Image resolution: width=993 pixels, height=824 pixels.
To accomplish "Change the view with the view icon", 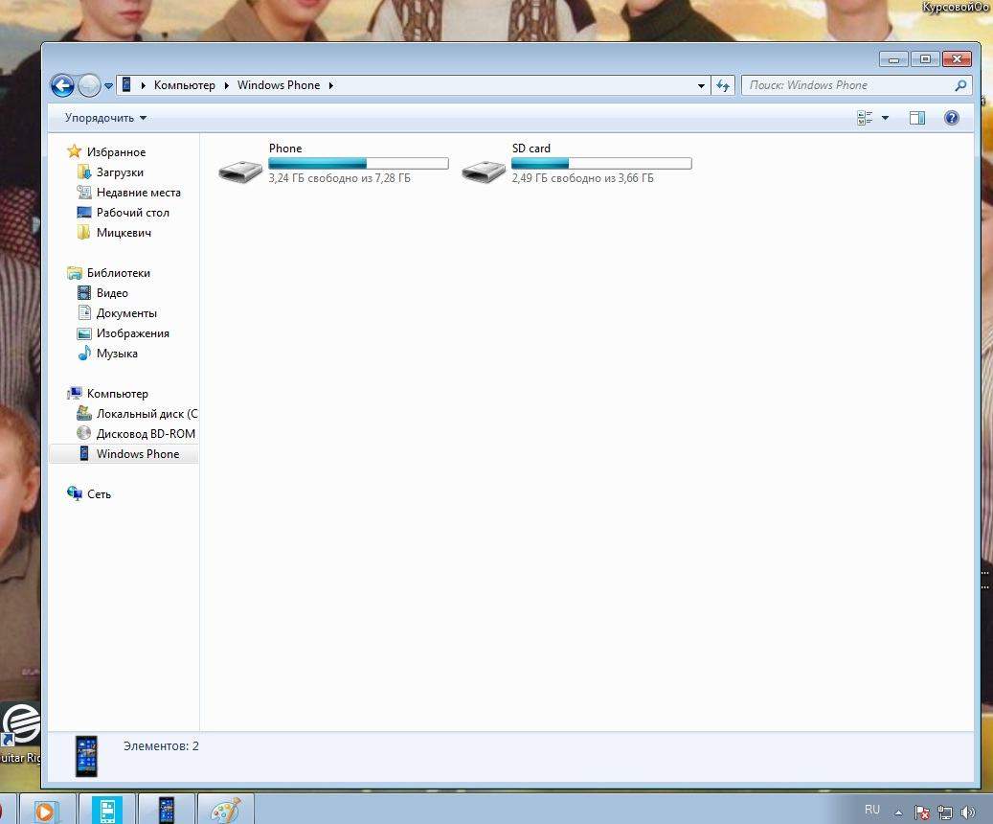I will pos(865,118).
